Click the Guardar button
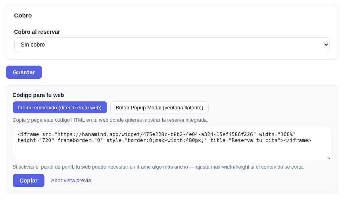 pyautogui.click(x=24, y=72)
